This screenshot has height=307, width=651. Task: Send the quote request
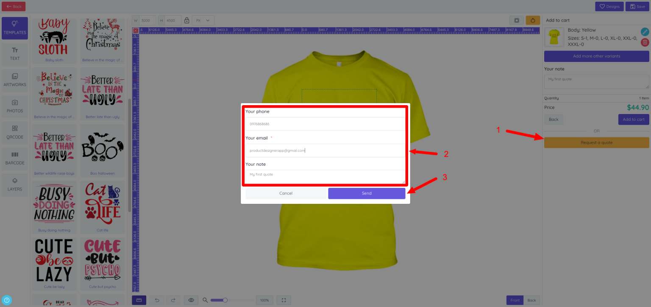point(367,193)
